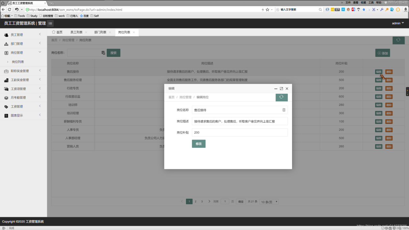Image resolution: width=409 pixels, height=230 pixels.
Task: Click the browser undo close tab icon
Action: point(17,10)
